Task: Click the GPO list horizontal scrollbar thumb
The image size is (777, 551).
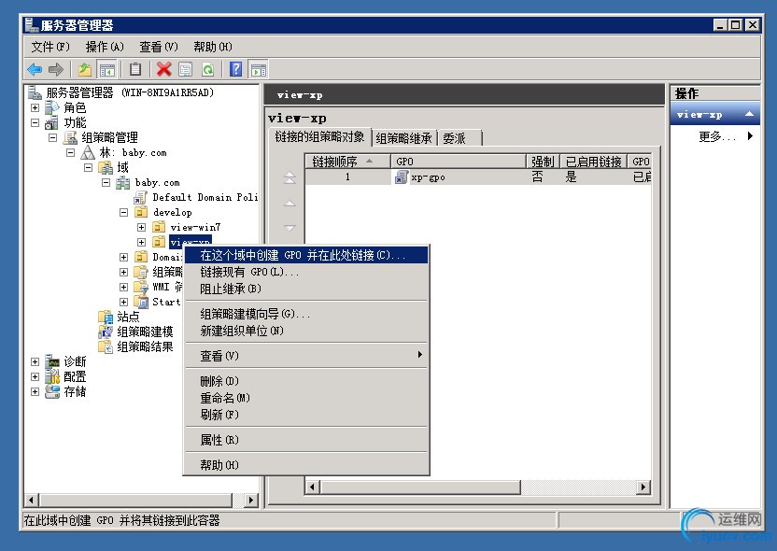Action: [x=420, y=487]
